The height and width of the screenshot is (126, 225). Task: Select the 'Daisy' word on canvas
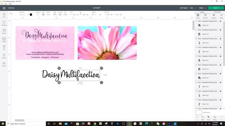tap(51, 75)
